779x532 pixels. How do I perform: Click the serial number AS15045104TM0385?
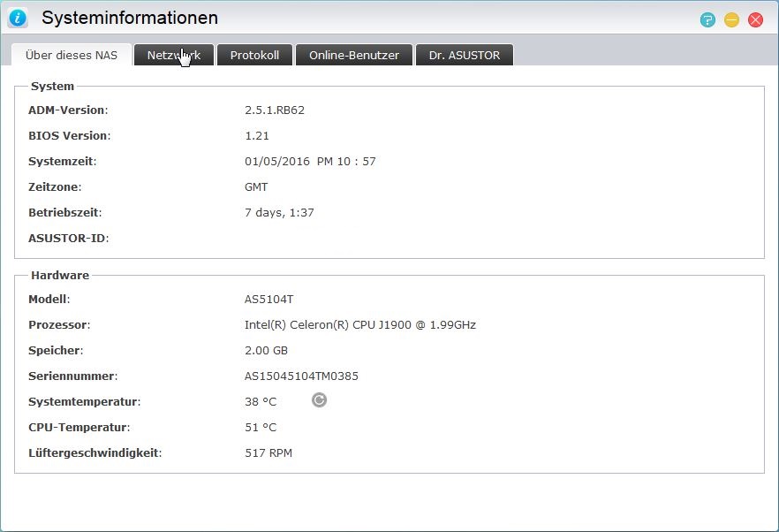[301, 376]
